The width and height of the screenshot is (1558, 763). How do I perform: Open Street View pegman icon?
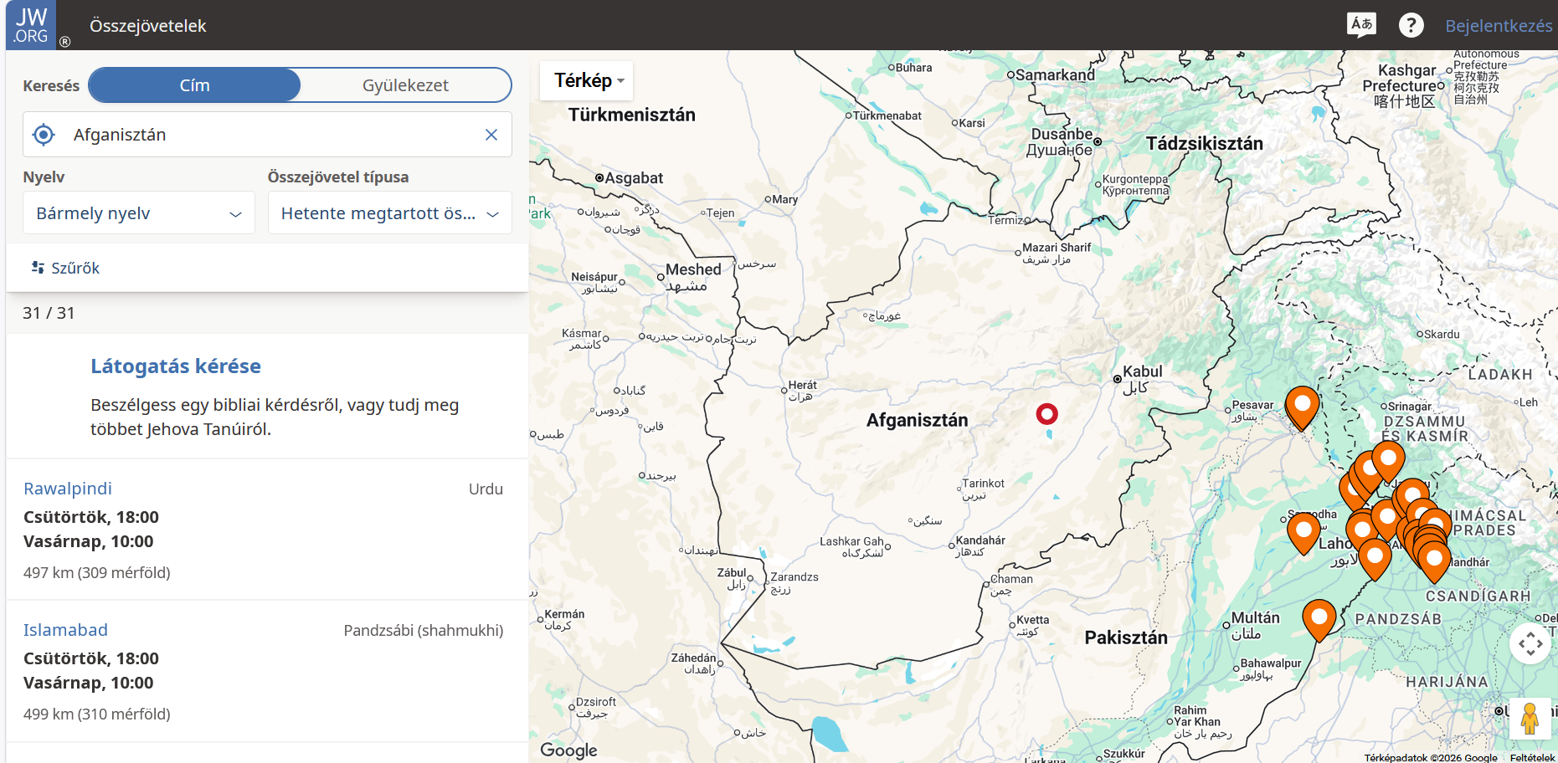1530,719
